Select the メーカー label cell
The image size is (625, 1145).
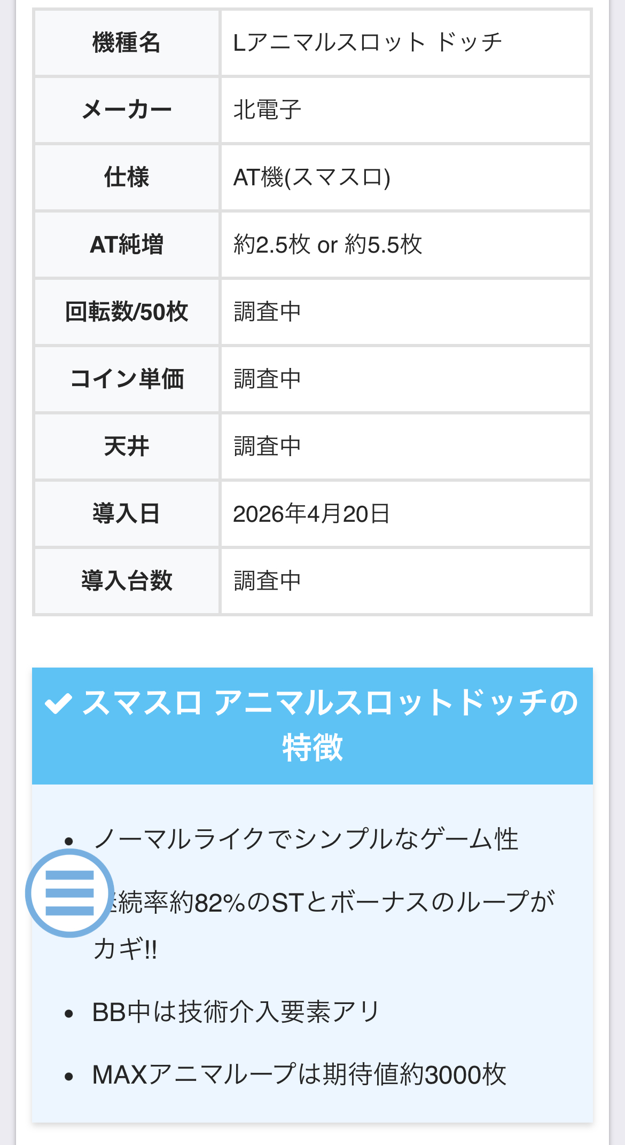click(x=127, y=110)
